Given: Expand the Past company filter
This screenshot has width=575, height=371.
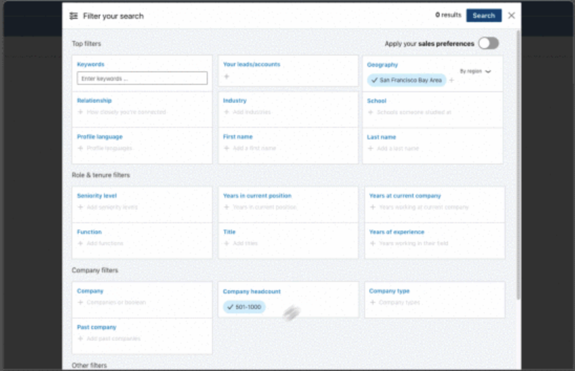Looking at the screenshot, I should point(97,327).
